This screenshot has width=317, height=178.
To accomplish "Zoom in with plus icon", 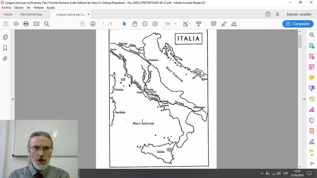I will click(155, 24).
